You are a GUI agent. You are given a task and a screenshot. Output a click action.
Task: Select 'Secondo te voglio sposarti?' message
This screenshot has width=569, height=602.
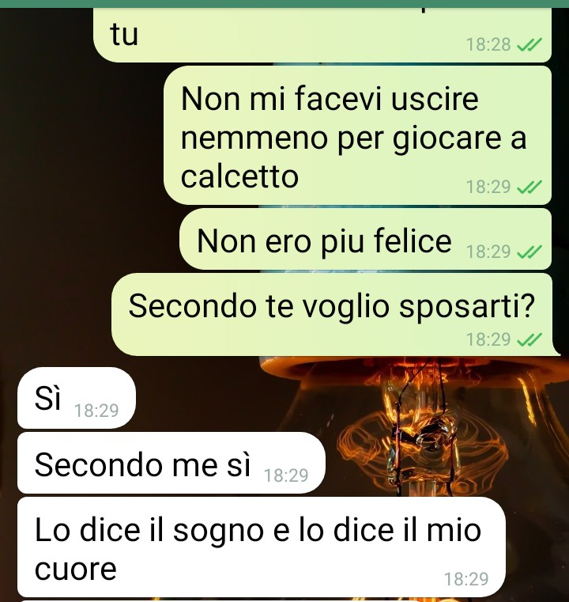tap(332, 314)
